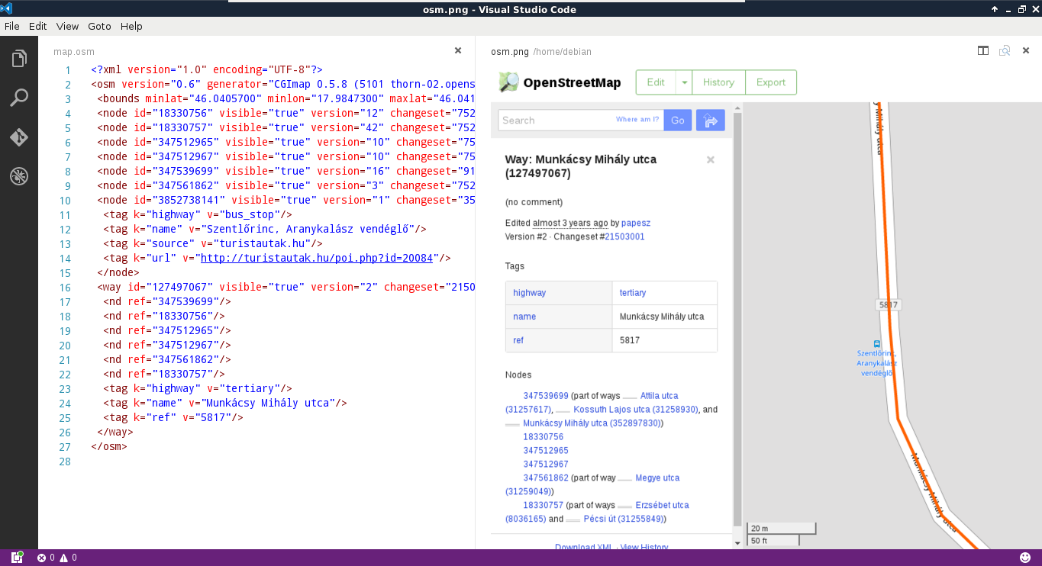Click the errors and warnings status indicator
The height and width of the screenshot is (566, 1042).
coord(57,558)
